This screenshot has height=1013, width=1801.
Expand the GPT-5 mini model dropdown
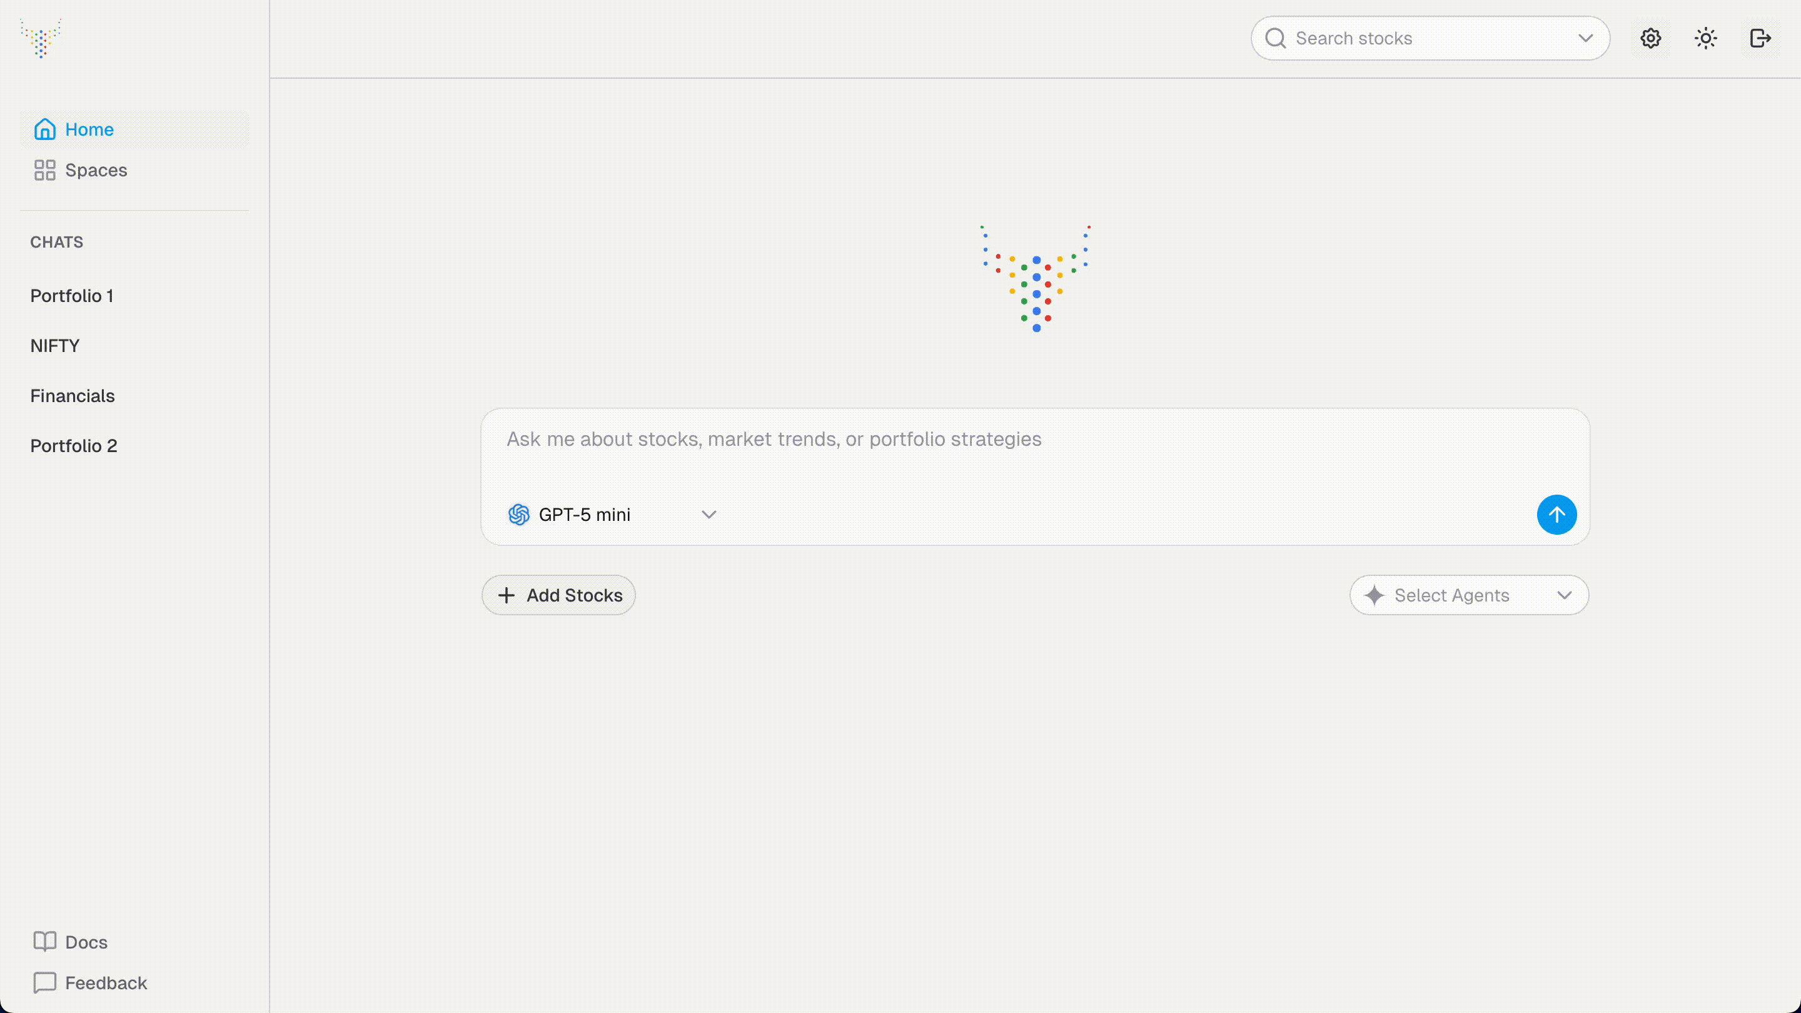pyautogui.click(x=709, y=514)
